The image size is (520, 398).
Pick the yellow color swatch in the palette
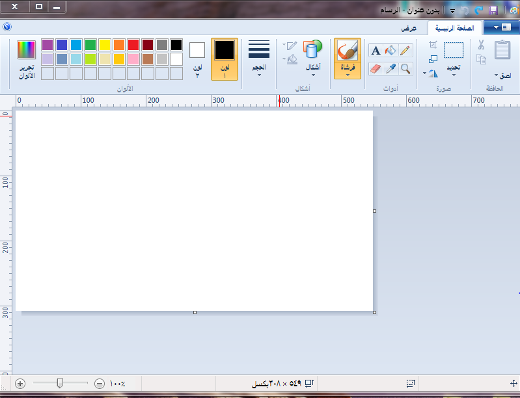coord(105,45)
